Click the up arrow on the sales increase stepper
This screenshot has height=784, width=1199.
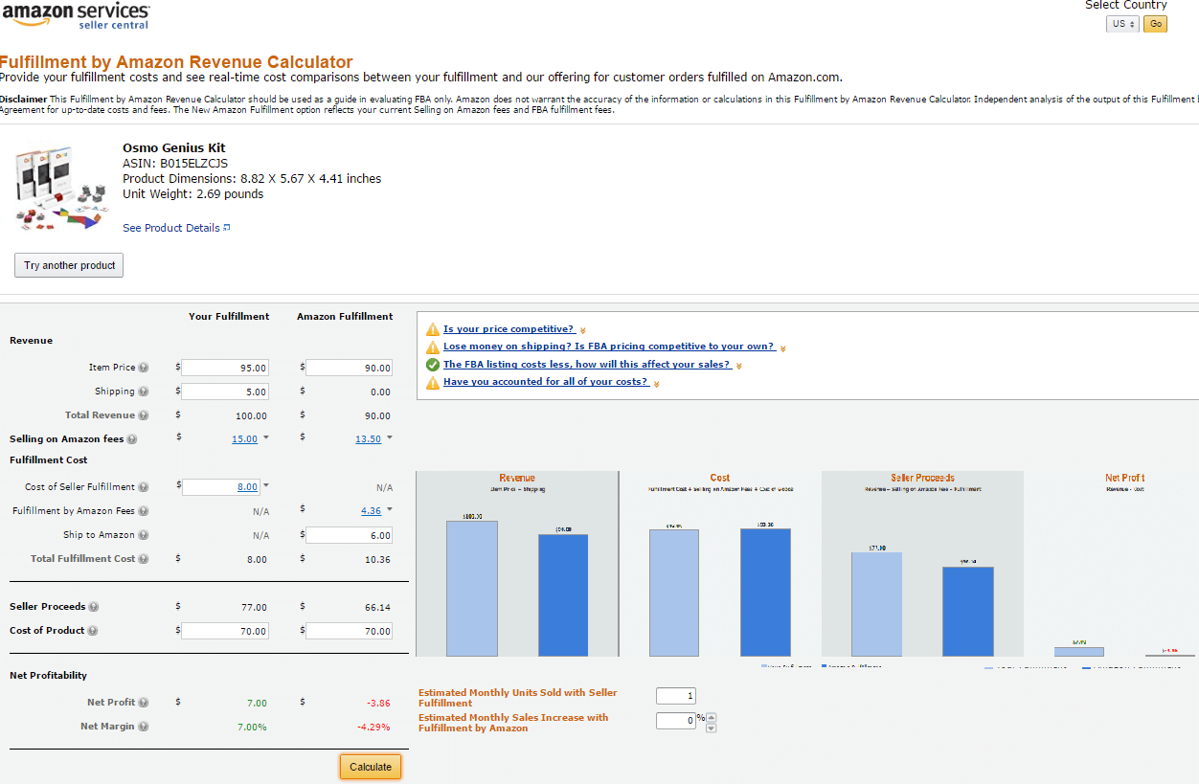click(711, 715)
